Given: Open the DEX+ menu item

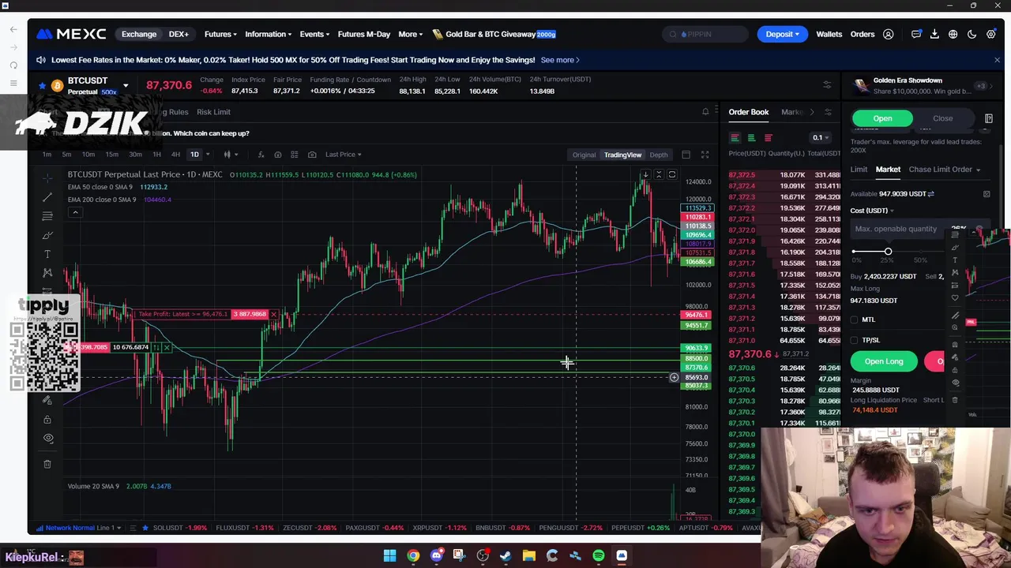Looking at the screenshot, I should coord(179,34).
